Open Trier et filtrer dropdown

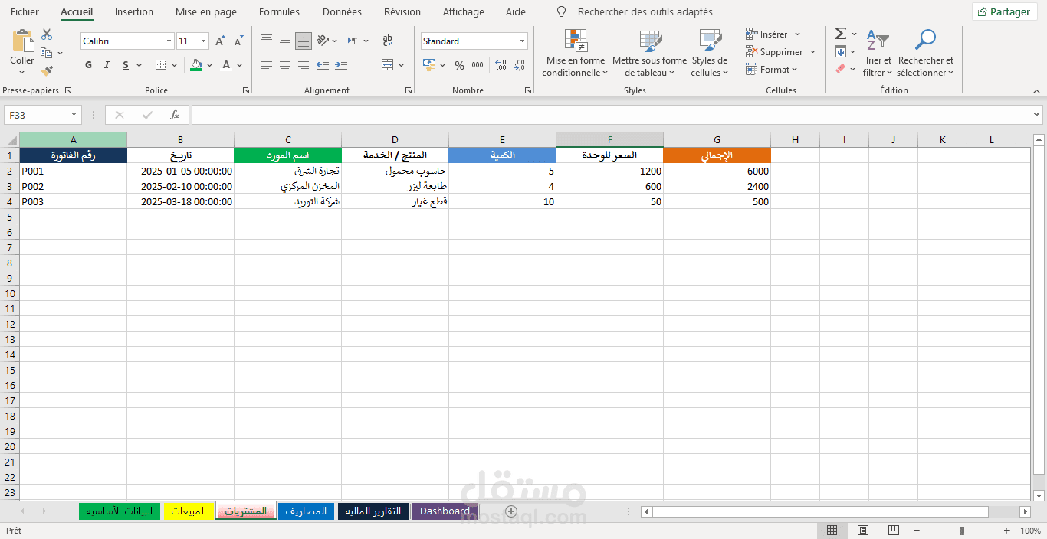(878, 54)
